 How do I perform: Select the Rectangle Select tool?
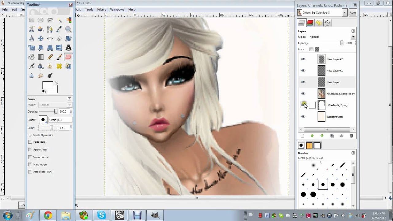click(x=32, y=20)
